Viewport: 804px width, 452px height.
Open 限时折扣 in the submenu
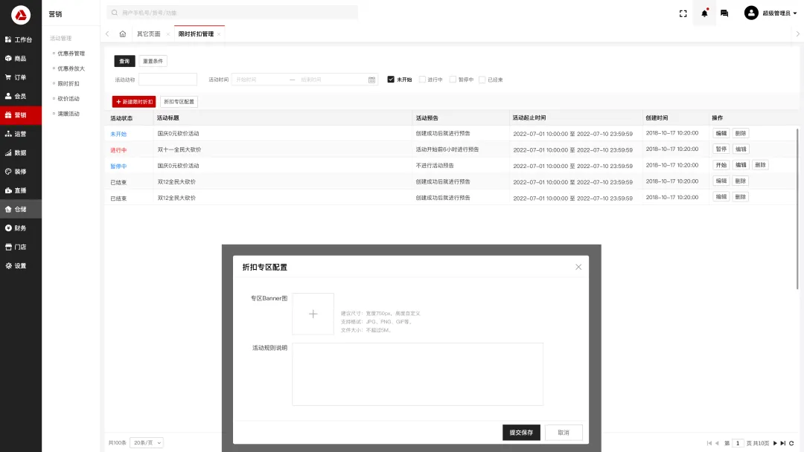(68, 83)
